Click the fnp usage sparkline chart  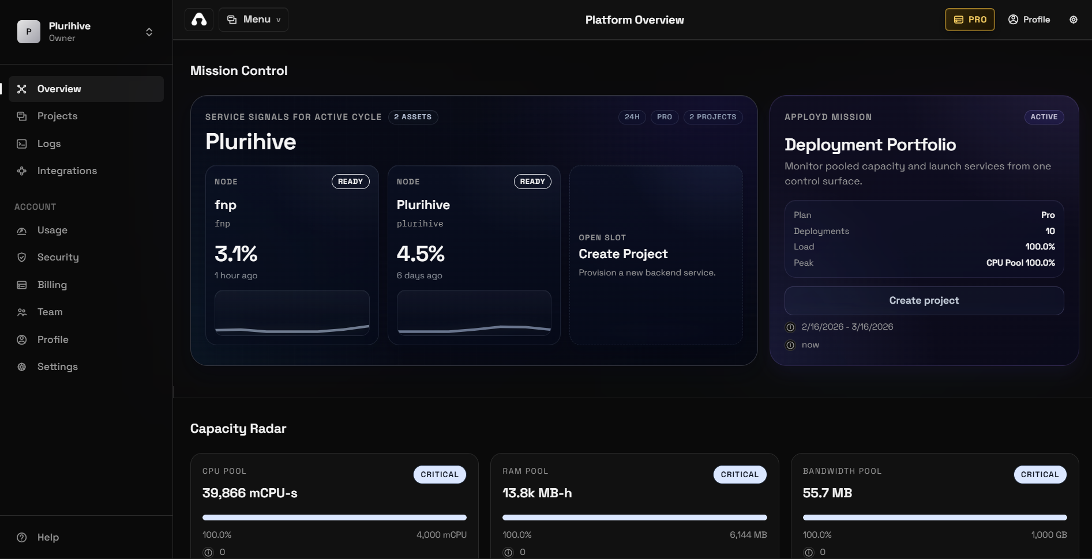coord(292,312)
